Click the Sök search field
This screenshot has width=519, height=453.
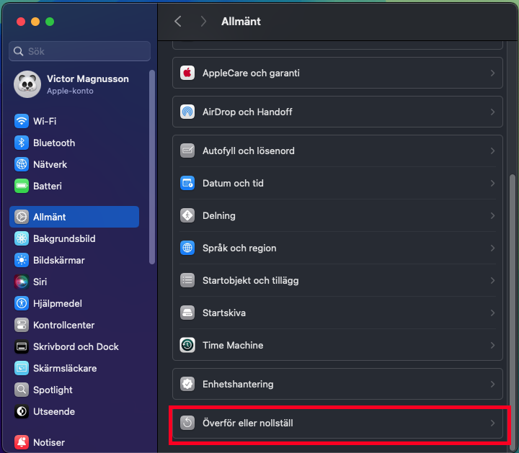point(79,51)
